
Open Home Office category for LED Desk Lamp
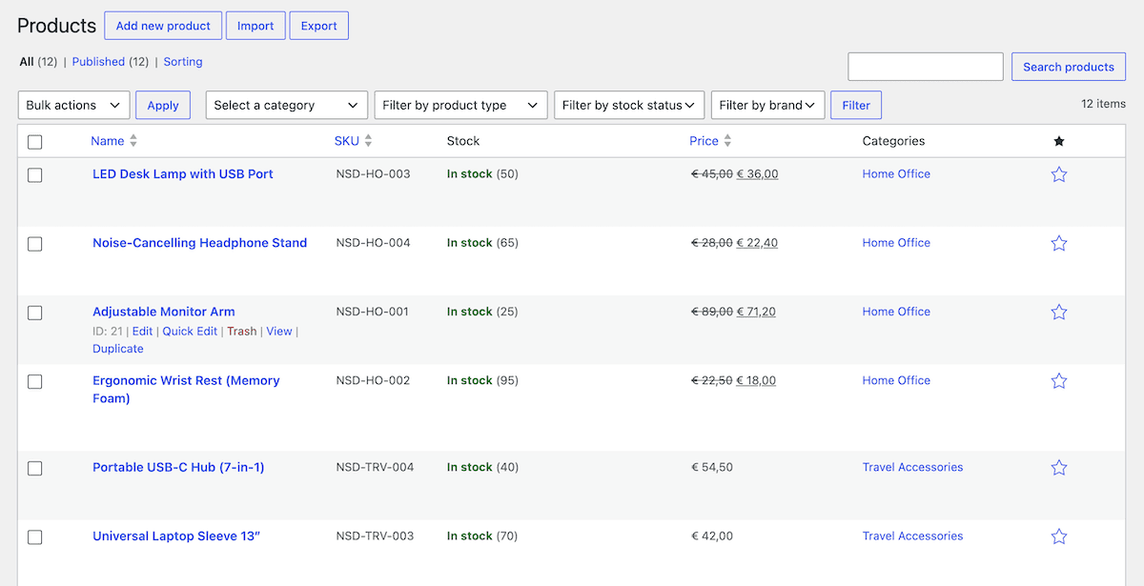[896, 174]
